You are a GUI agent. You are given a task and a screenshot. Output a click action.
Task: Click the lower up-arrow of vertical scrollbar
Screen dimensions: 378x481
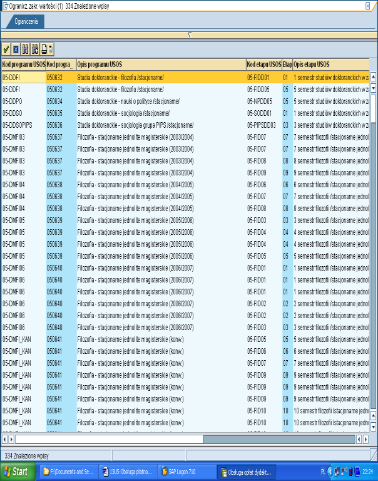click(374, 416)
